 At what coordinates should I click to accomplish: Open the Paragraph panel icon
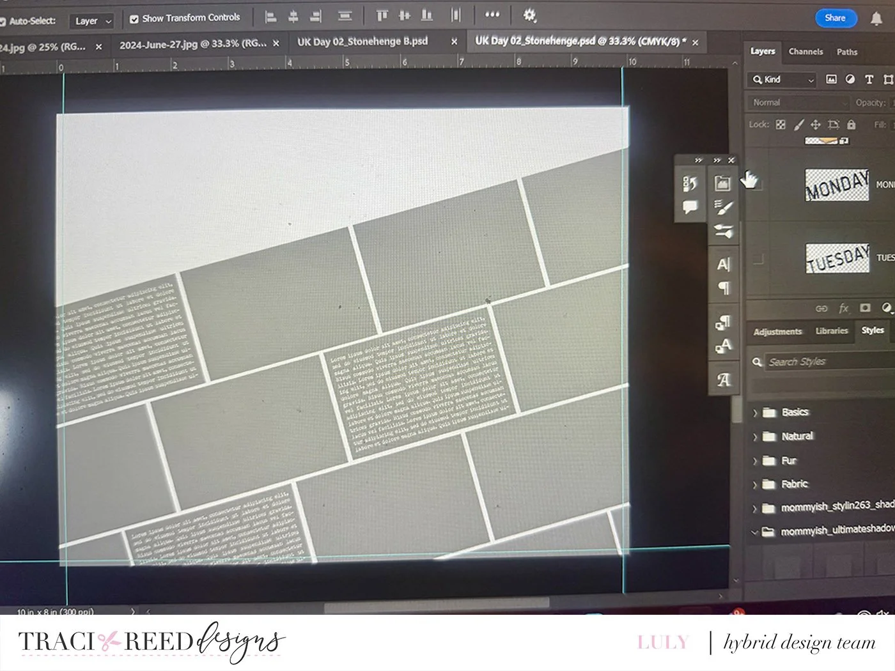724,288
